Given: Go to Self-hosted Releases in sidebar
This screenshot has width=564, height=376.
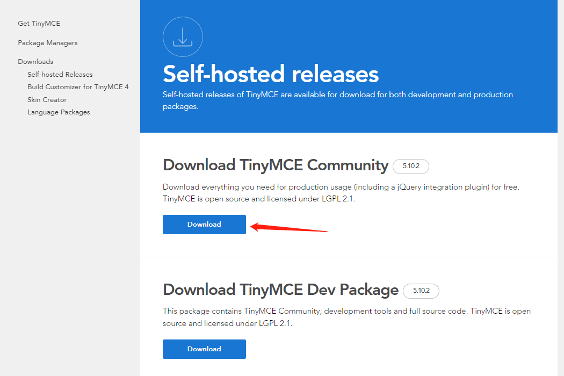Looking at the screenshot, I should 60,75.
